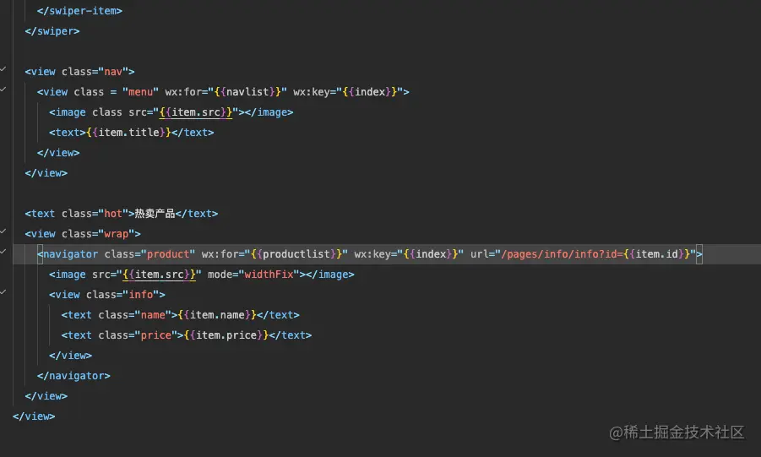The image size is (761, 457).
Task: Click the {{productlist}} expression
Action: pyautogui.click(x=296, y=254)
